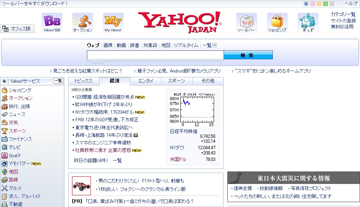Click sidebar グルメ fork and knife icon
360x207 pixels.
point(5,188)
